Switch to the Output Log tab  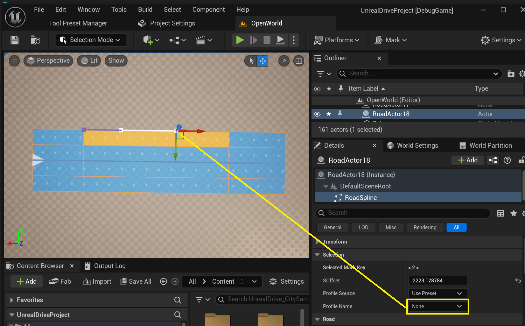pos(105,266)
